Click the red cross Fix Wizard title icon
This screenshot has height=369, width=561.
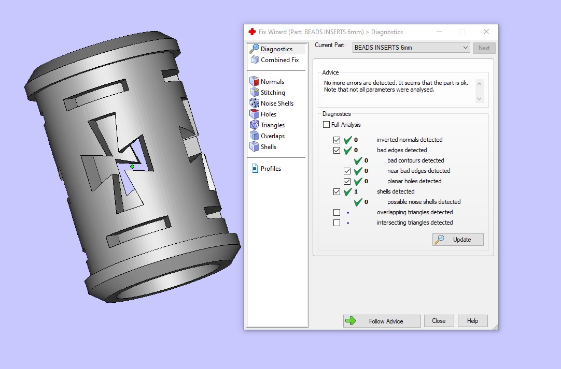click(x=252, y=32)
